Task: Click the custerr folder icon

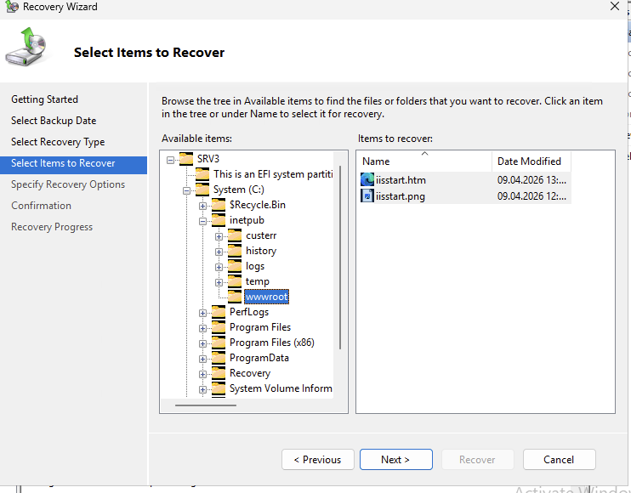Action: tap(235, 235)
